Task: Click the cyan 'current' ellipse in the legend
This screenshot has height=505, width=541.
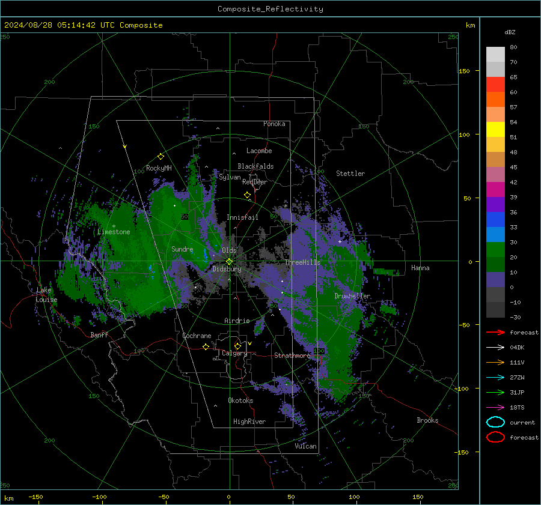Action: (495, 422)
